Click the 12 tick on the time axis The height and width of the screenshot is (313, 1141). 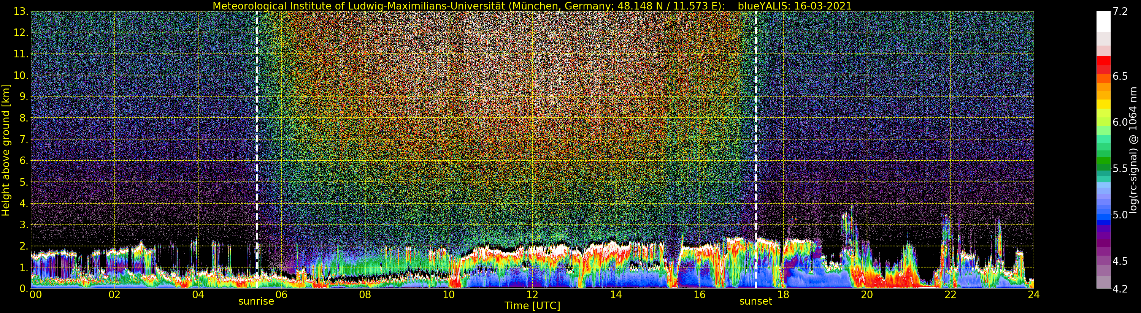click(x=532, y=295)
